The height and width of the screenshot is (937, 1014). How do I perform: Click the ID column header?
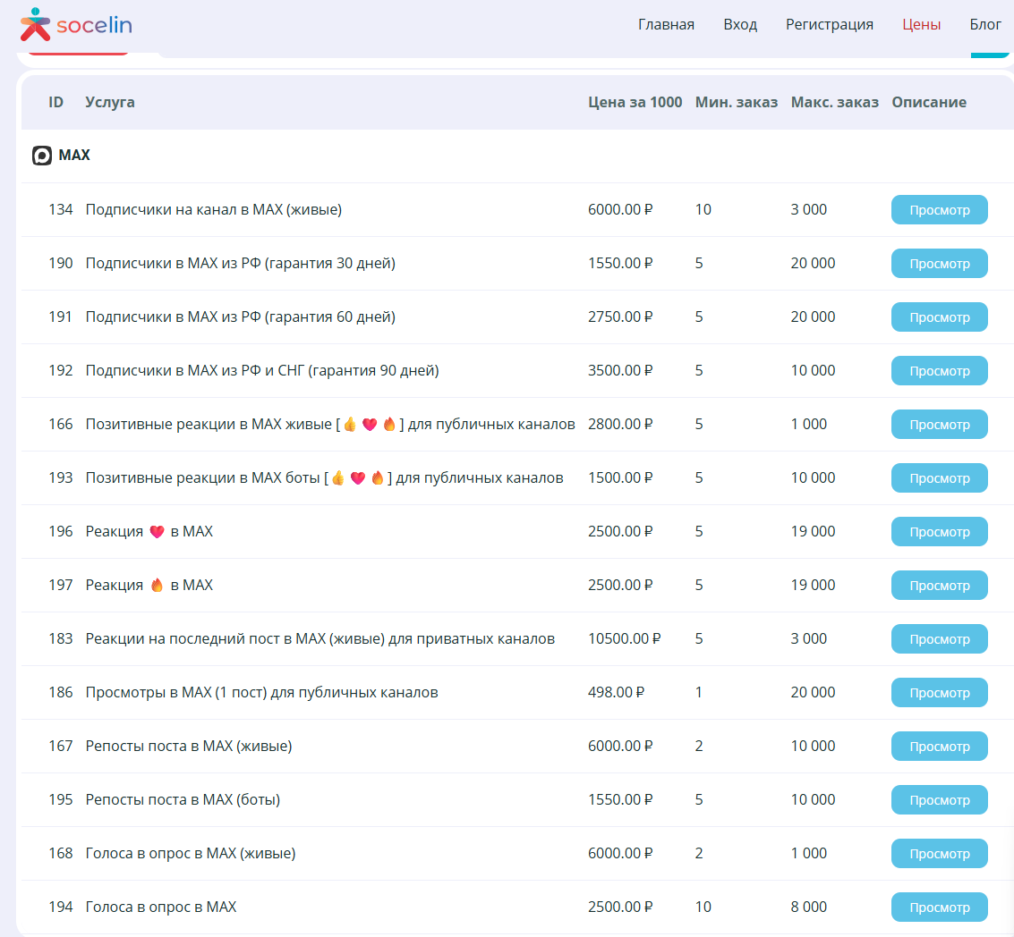(x=55, y=102)
